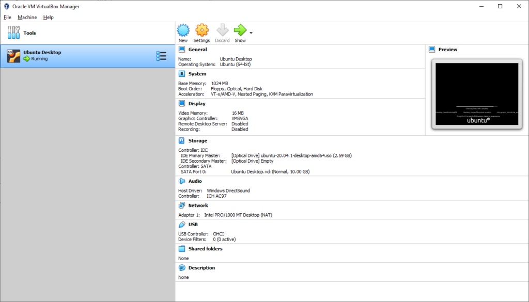529x302 pixels.
Task: Click 'Floppy, Optical, Hard Disk' boot order
Action: (x=237, y=89)
